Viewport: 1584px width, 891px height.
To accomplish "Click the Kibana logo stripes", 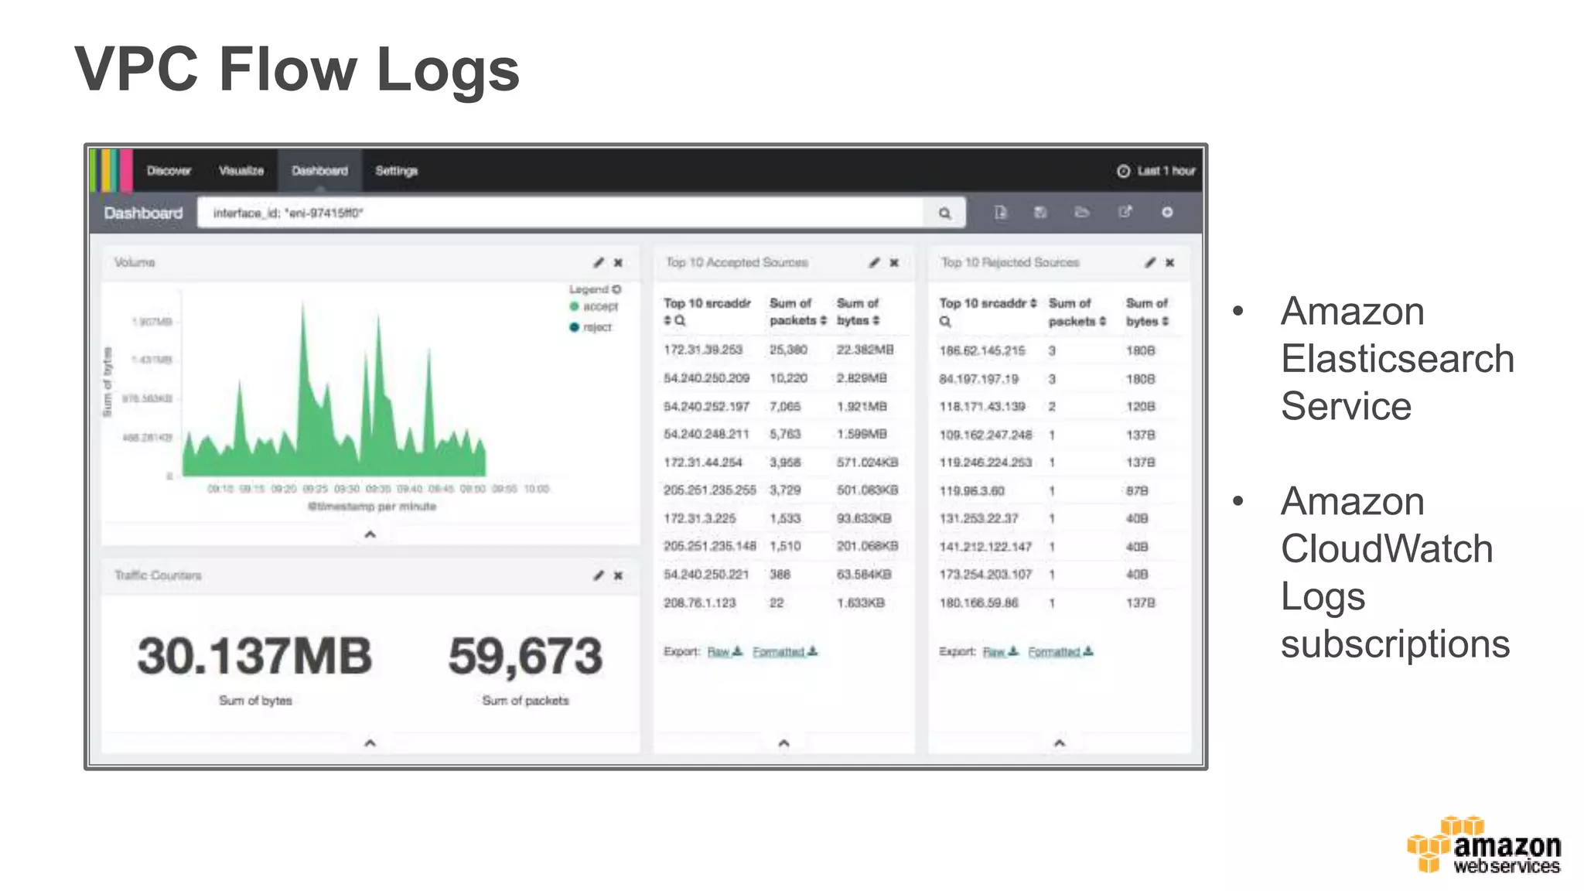I will [111, 171].
